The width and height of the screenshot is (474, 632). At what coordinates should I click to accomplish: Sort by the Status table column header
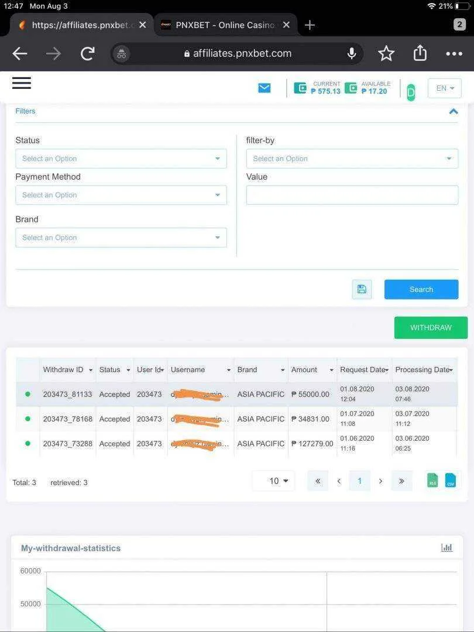[115, 370]
